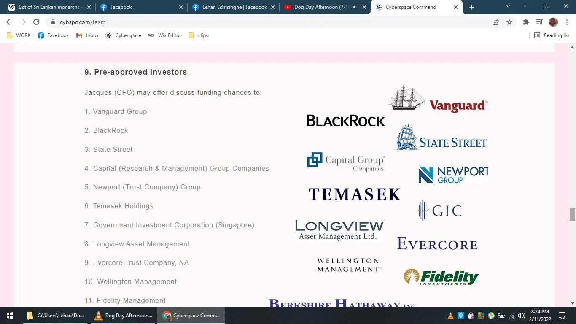Viewport: 576px width, 324px height.
Task: Click the page's vertical scrollbar thumb
Action: click(572, 214)
